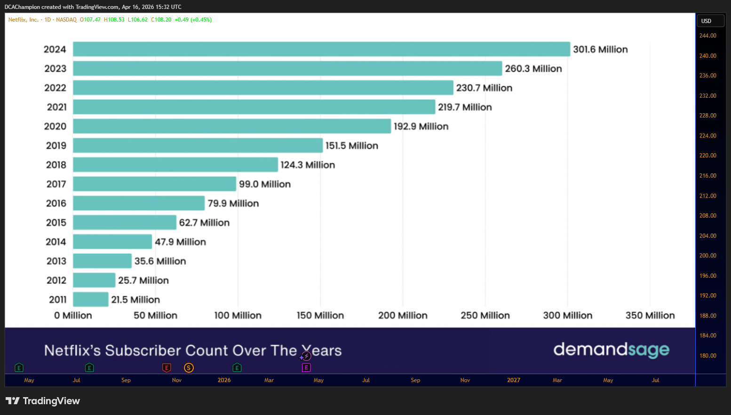Screen dimensions: 731x415
Task: Click the 192.9 Million bar value
Action: (421, 126)
